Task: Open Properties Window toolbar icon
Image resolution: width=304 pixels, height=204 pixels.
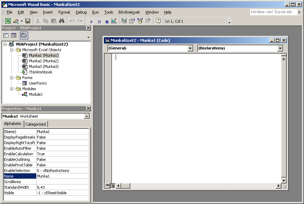Action: coord(132,21)
